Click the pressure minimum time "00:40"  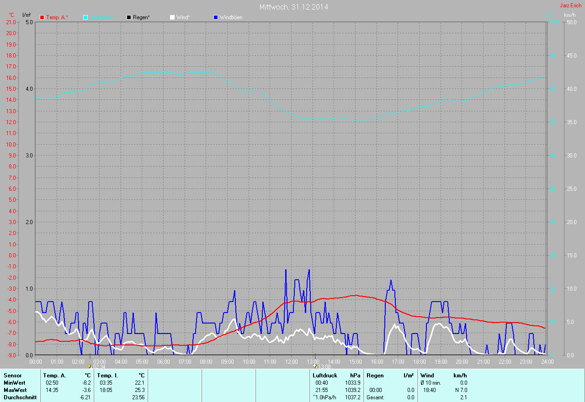(322, 383)
